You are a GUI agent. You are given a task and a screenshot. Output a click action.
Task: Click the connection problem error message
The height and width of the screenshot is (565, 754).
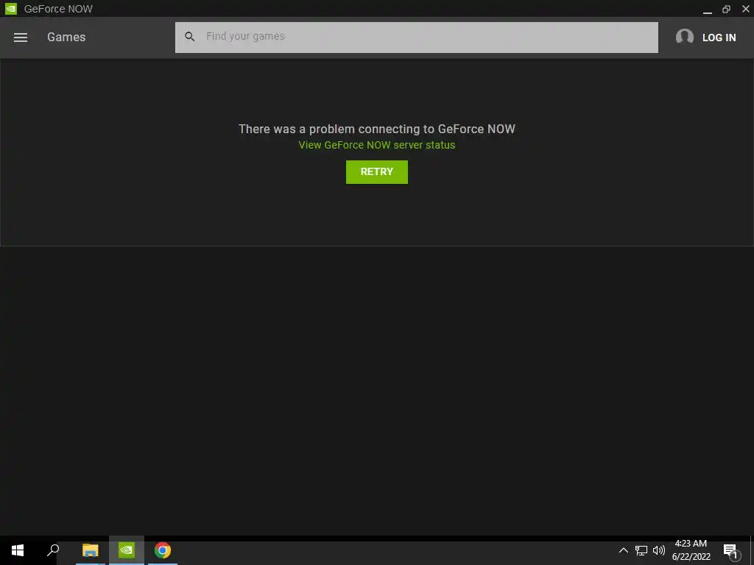[376, 129]
